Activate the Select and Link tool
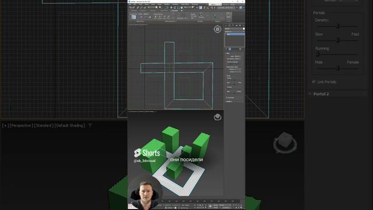The width and height of the screenshot is (373, 210). pos(138,8)
